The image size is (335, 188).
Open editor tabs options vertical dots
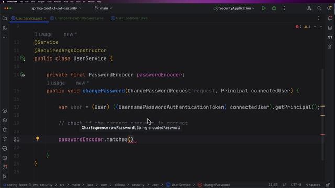tap(319, 18)
